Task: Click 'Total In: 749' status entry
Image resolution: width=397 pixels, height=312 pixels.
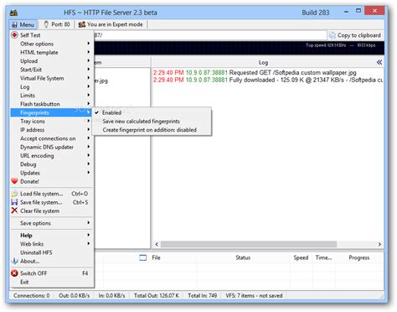Action: point(202,295)
